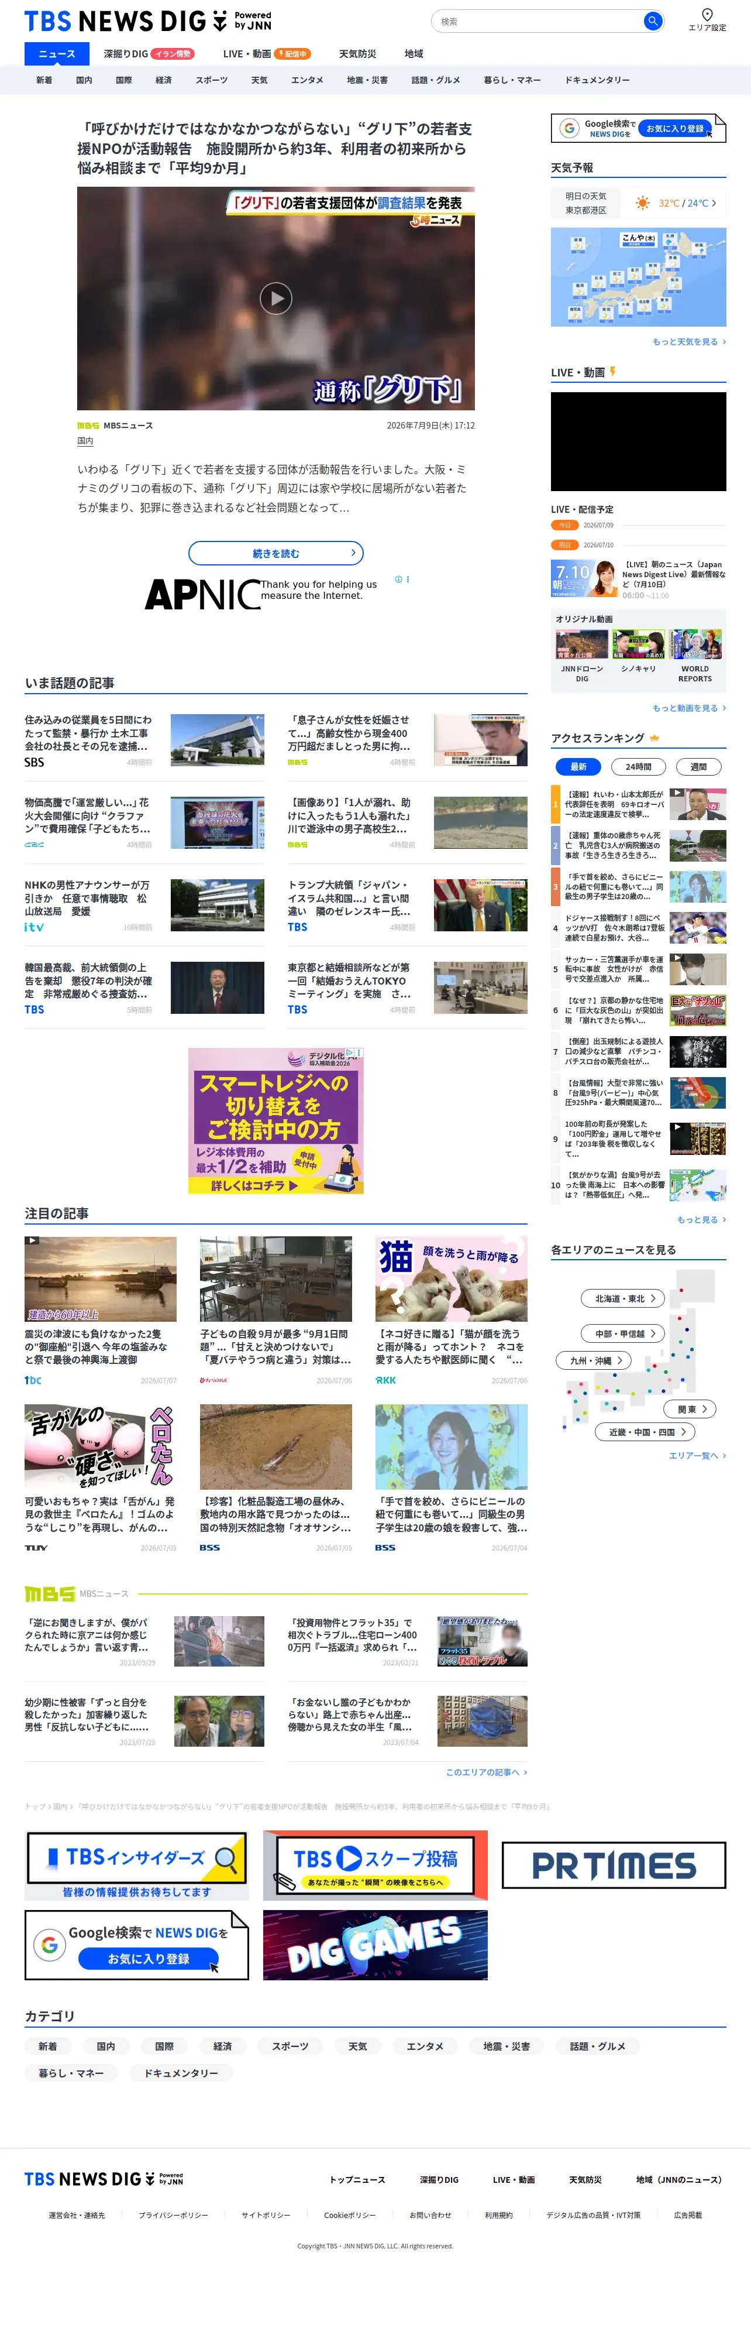Select the 週間 ranking filter

tap(698, 766)
